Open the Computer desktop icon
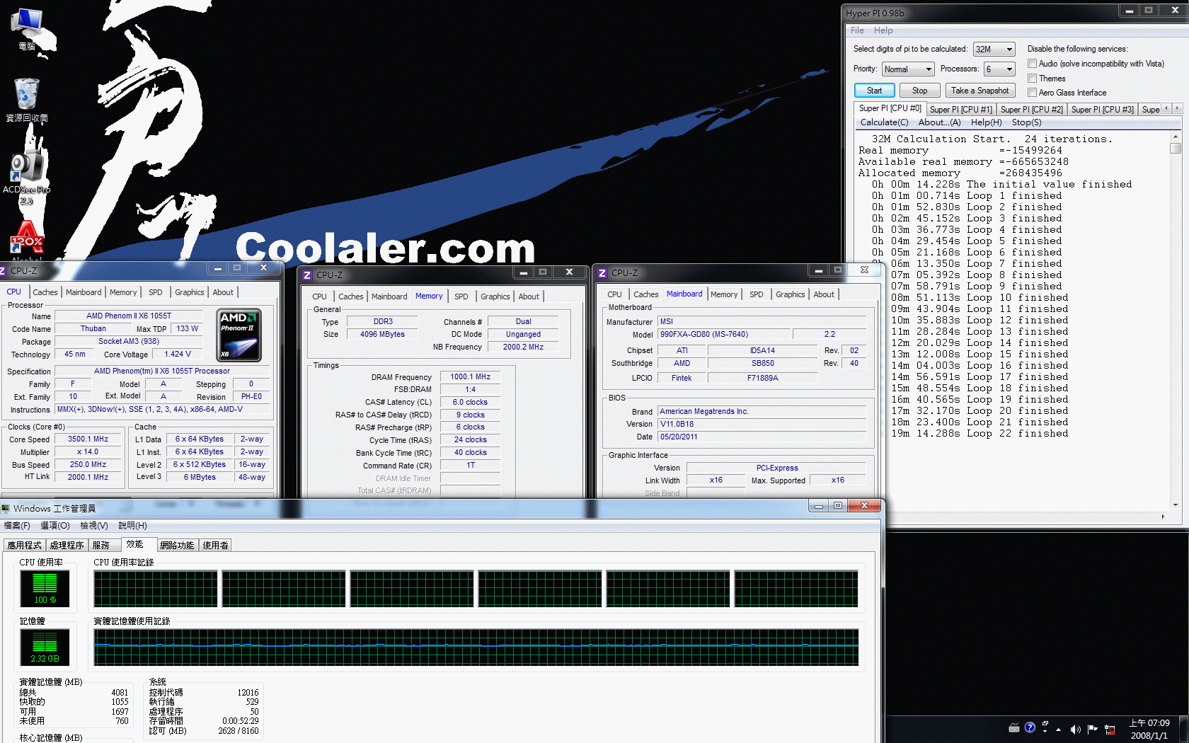This screenshot has width=1189, height=743. pyautogui.click(x=28, y=28)
